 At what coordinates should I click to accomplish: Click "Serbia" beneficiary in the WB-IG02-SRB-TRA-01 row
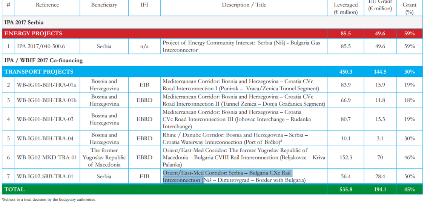pos(104,177)
